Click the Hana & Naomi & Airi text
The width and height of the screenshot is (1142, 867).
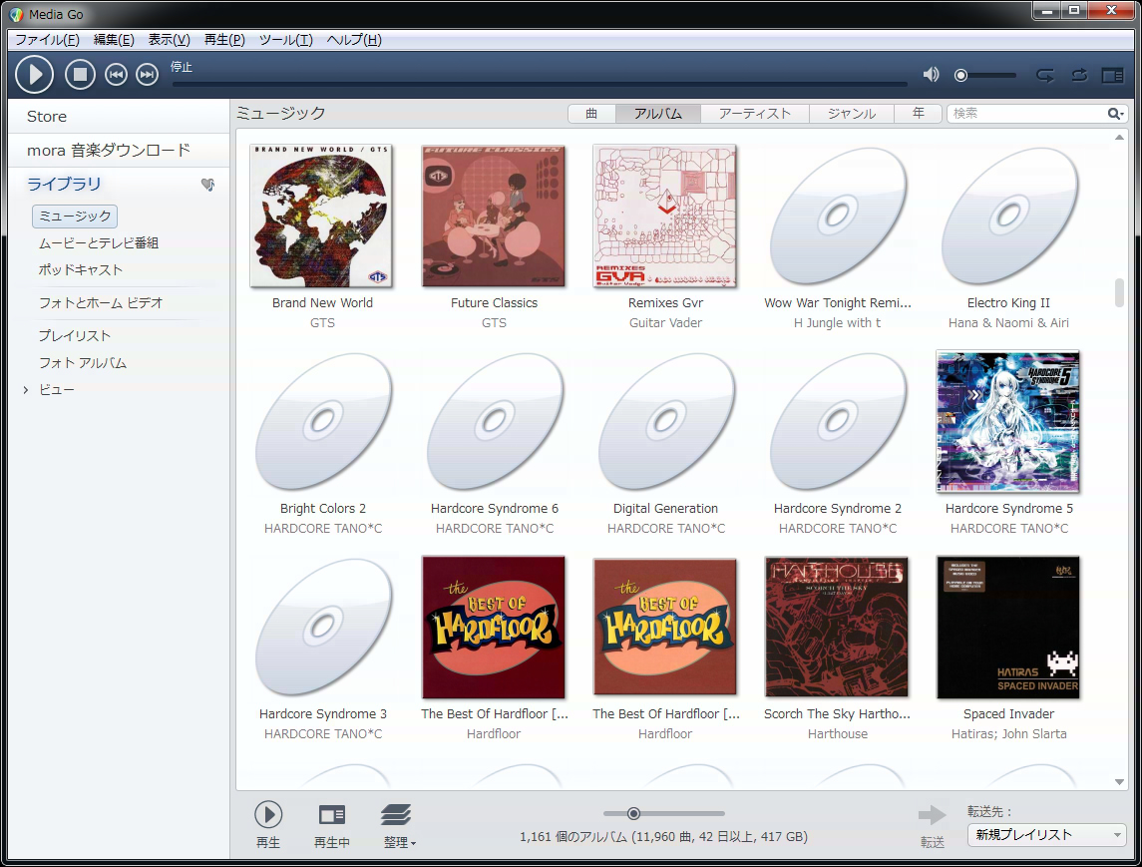point(1008,323)
